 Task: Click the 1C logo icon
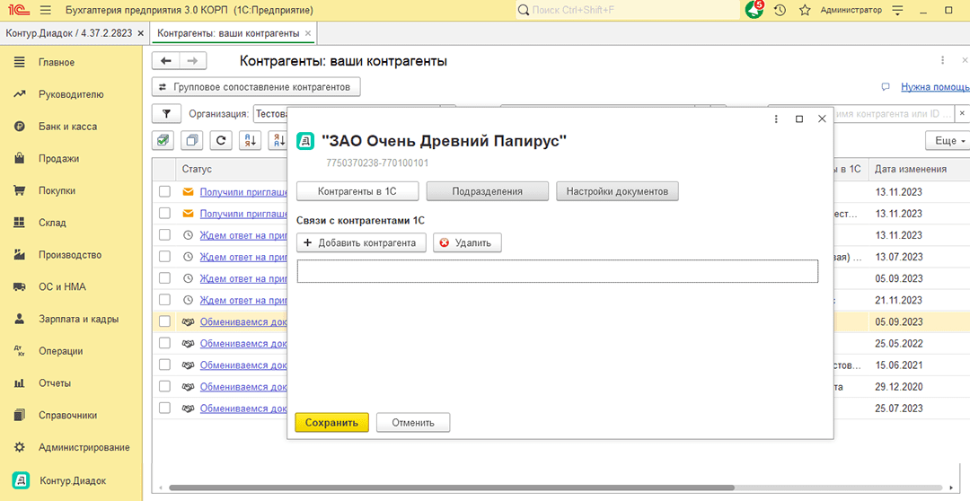tap(19, 11)
